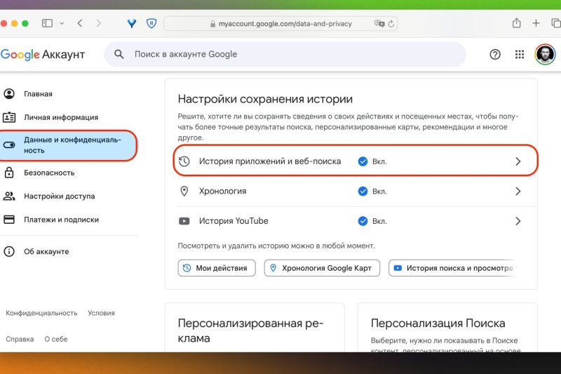
Task: Reload the page with refresh icon
Action: tap(391, 24)
